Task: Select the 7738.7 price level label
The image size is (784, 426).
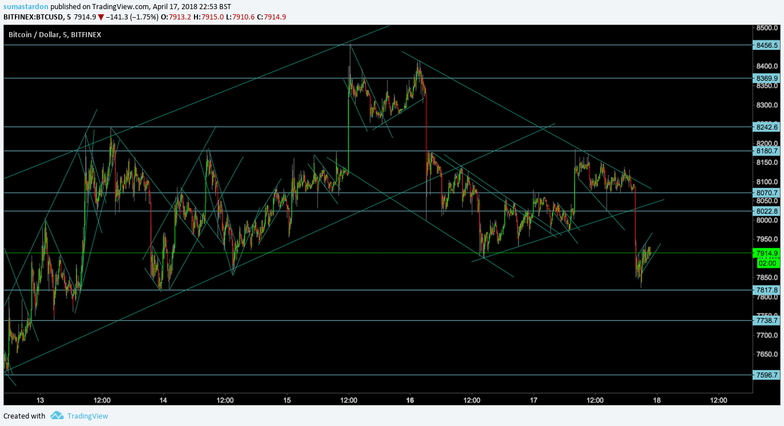Action: click(x=767, y=321)
